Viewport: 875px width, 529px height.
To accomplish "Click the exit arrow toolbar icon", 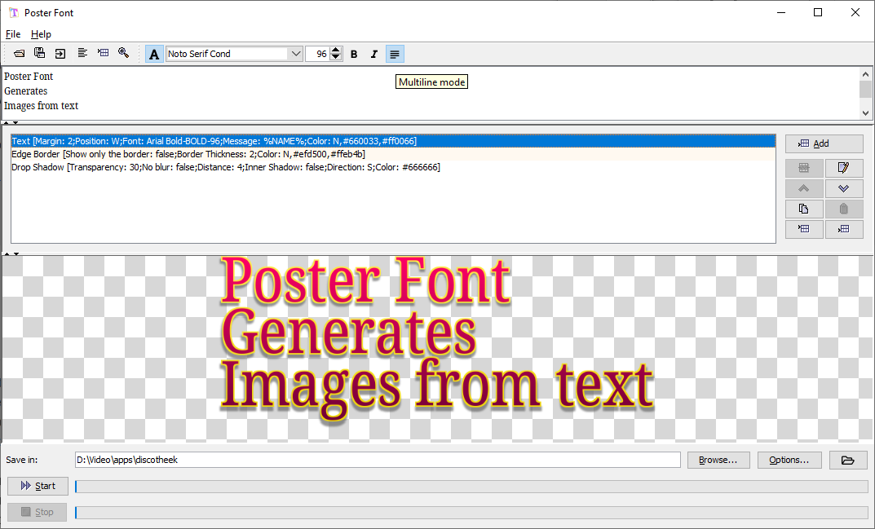I will (60, 54).
